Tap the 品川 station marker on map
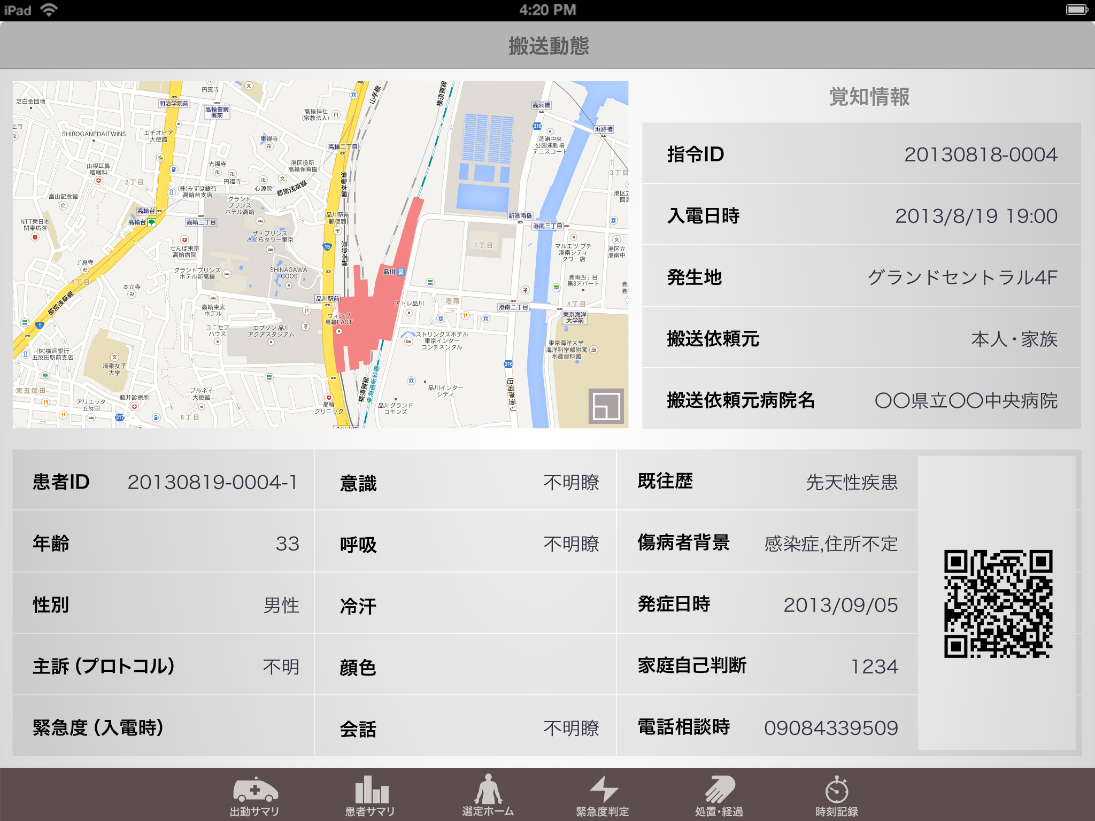The height and width of the screenshot is (821, 1095). [400, 272]
